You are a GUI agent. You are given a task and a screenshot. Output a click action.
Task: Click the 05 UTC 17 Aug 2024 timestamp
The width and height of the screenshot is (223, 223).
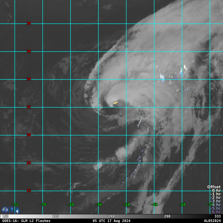pyautogui.click(x=111, y=221)
